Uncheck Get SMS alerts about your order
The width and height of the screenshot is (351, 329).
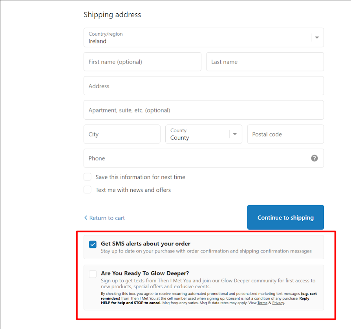tap(93, 244)
